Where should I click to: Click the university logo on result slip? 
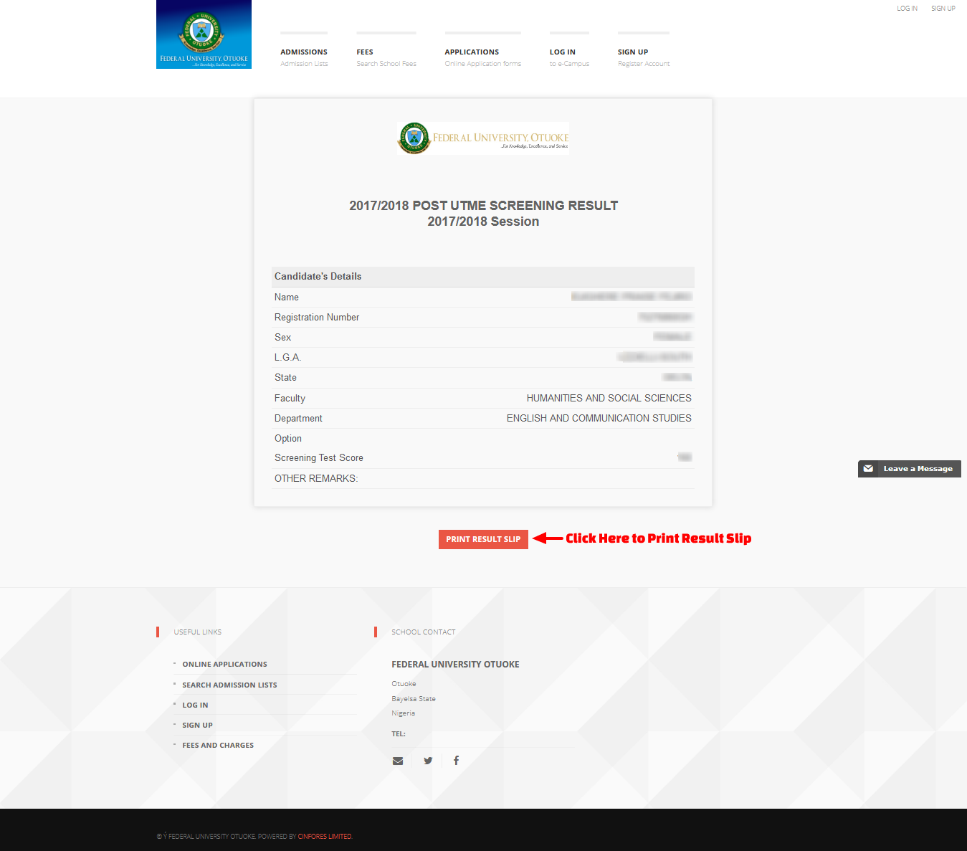[x=483, y=138]
